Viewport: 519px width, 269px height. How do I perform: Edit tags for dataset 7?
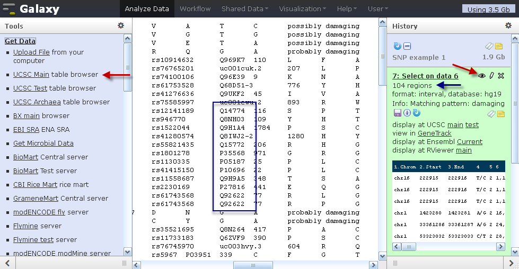(491, 114)
